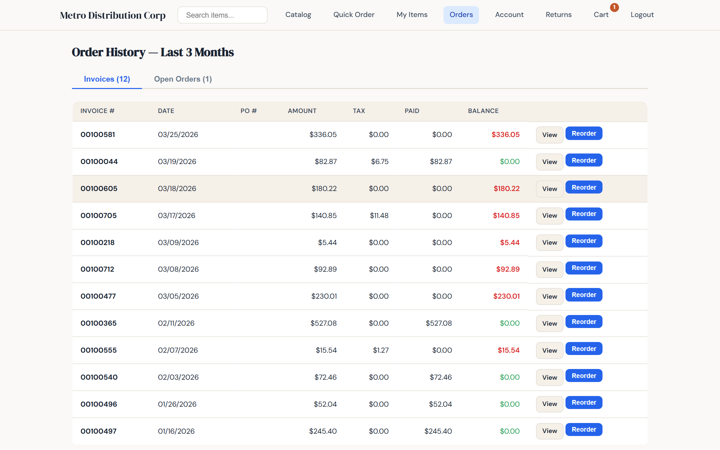Open the Cart with 1 item
The height and width of the screenshot is (450, 720).
pos(601,15)
